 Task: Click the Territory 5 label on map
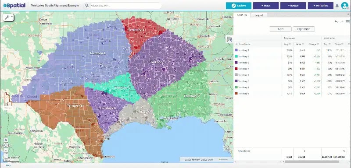(142, 112)
